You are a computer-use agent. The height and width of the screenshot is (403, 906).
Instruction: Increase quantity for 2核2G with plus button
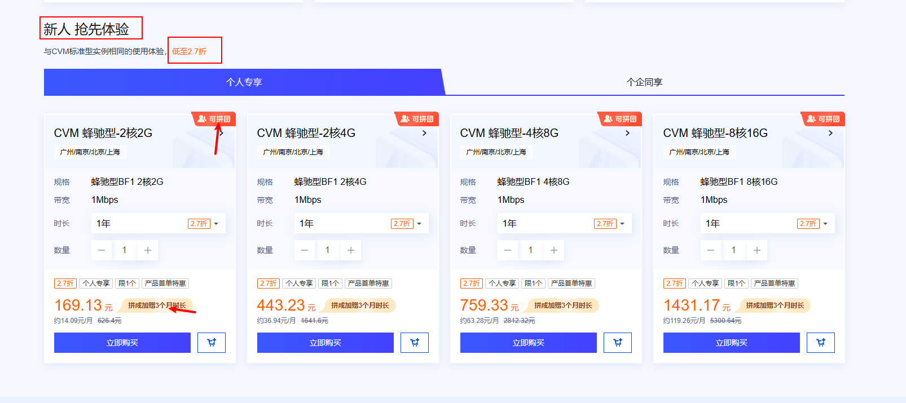tap(148, 250)
